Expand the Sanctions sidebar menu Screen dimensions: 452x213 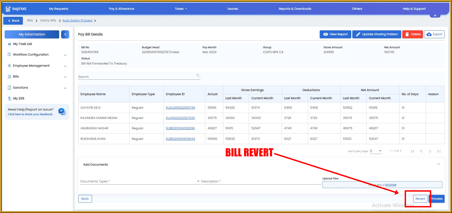pos(65,88)
